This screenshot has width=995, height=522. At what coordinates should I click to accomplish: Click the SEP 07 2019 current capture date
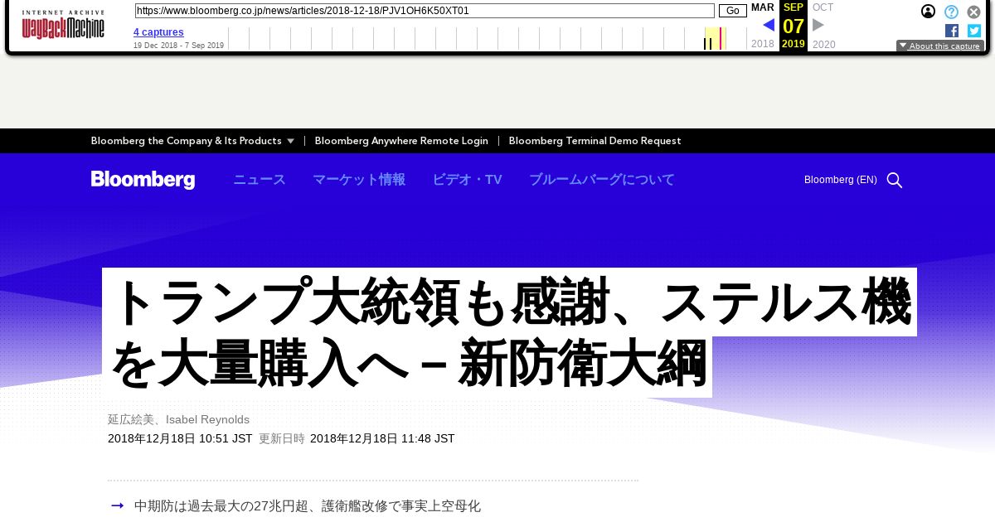(794, 26)
